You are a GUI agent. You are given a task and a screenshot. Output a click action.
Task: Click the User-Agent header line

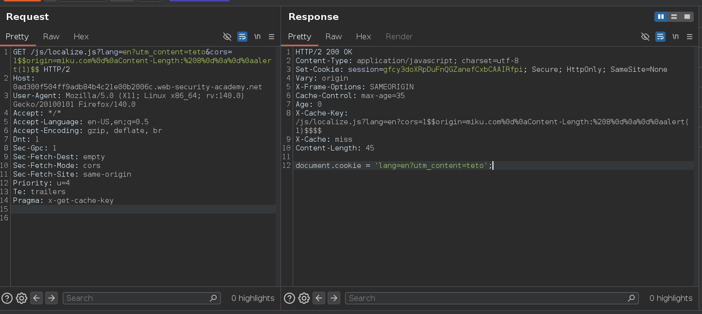tap(129, 100)
